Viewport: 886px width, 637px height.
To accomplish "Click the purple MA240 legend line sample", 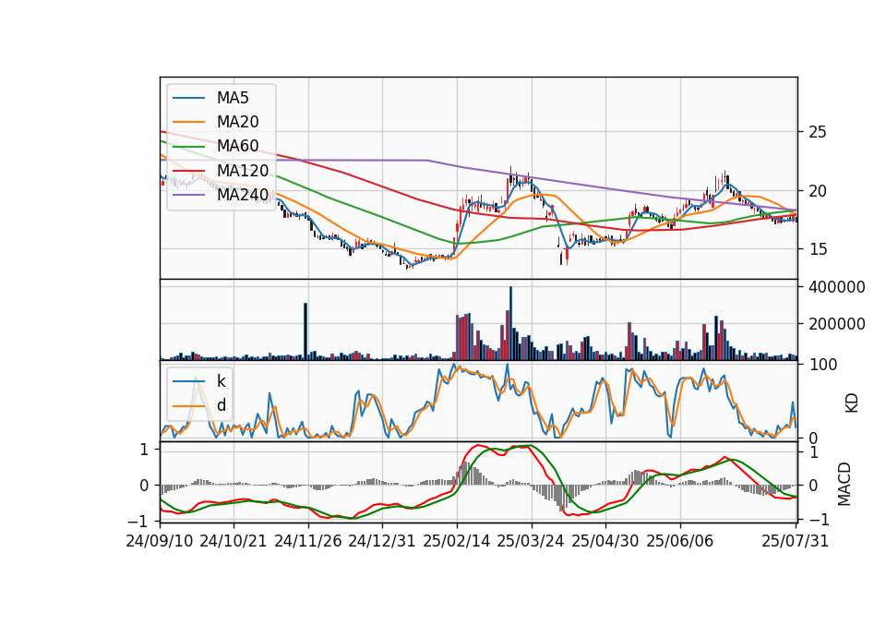I will click(x=188, y=195).
